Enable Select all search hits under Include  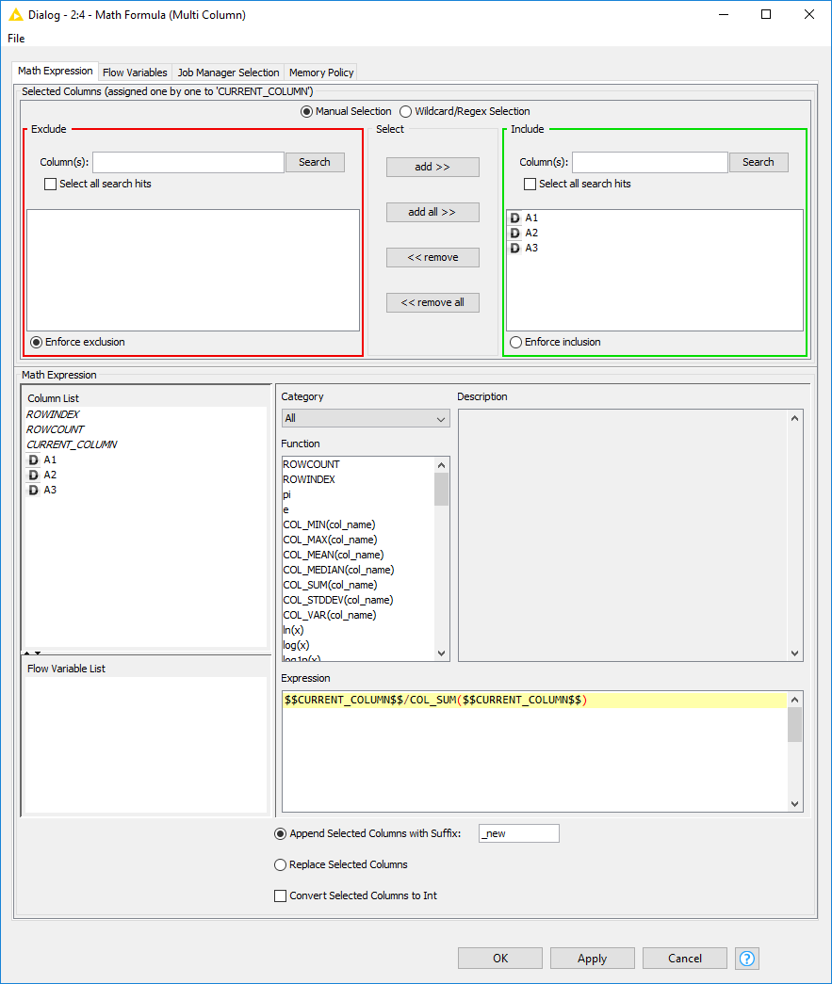531,184
